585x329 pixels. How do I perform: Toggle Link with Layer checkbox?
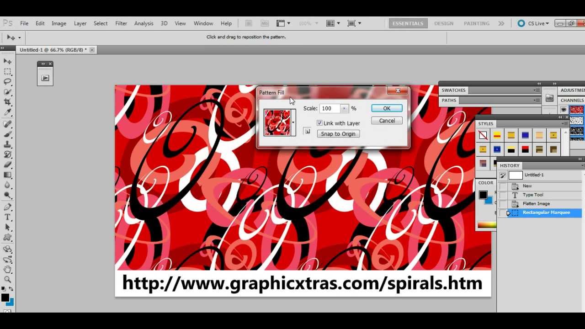click(319, 123)
